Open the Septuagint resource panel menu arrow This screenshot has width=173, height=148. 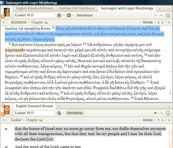tap(11, 18)
